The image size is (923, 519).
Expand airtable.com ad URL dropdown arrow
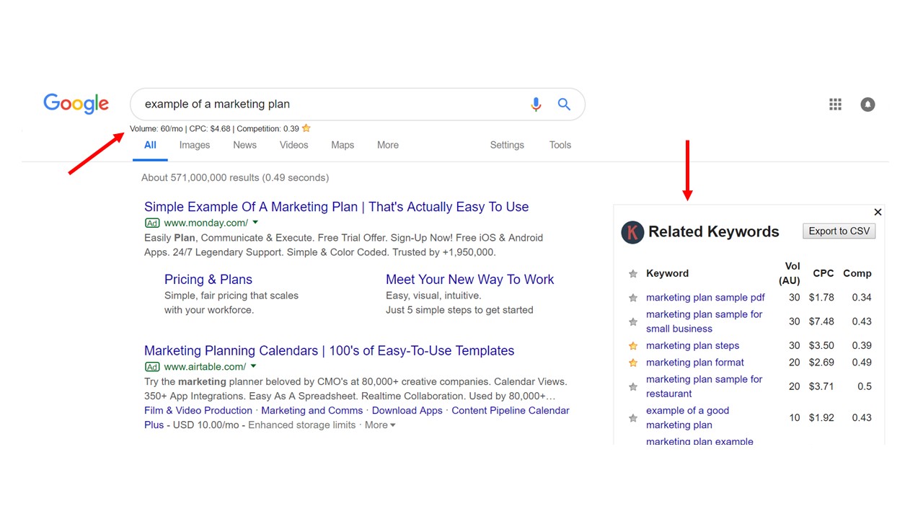tap(254, 367)
